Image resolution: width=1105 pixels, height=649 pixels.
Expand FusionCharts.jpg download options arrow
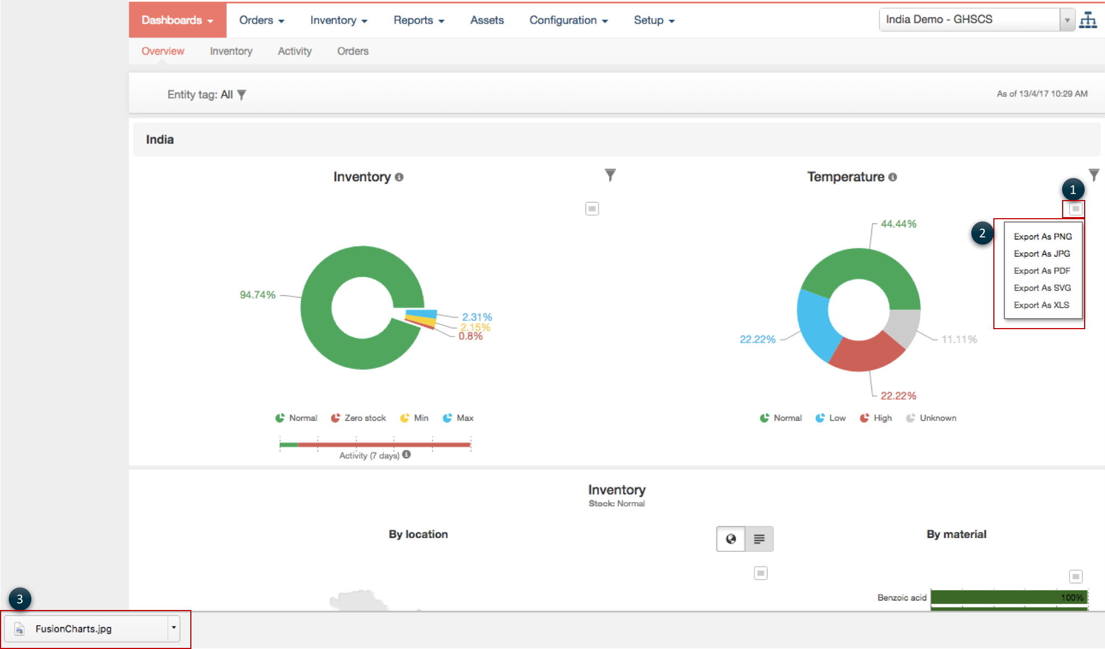click(174, 627)
